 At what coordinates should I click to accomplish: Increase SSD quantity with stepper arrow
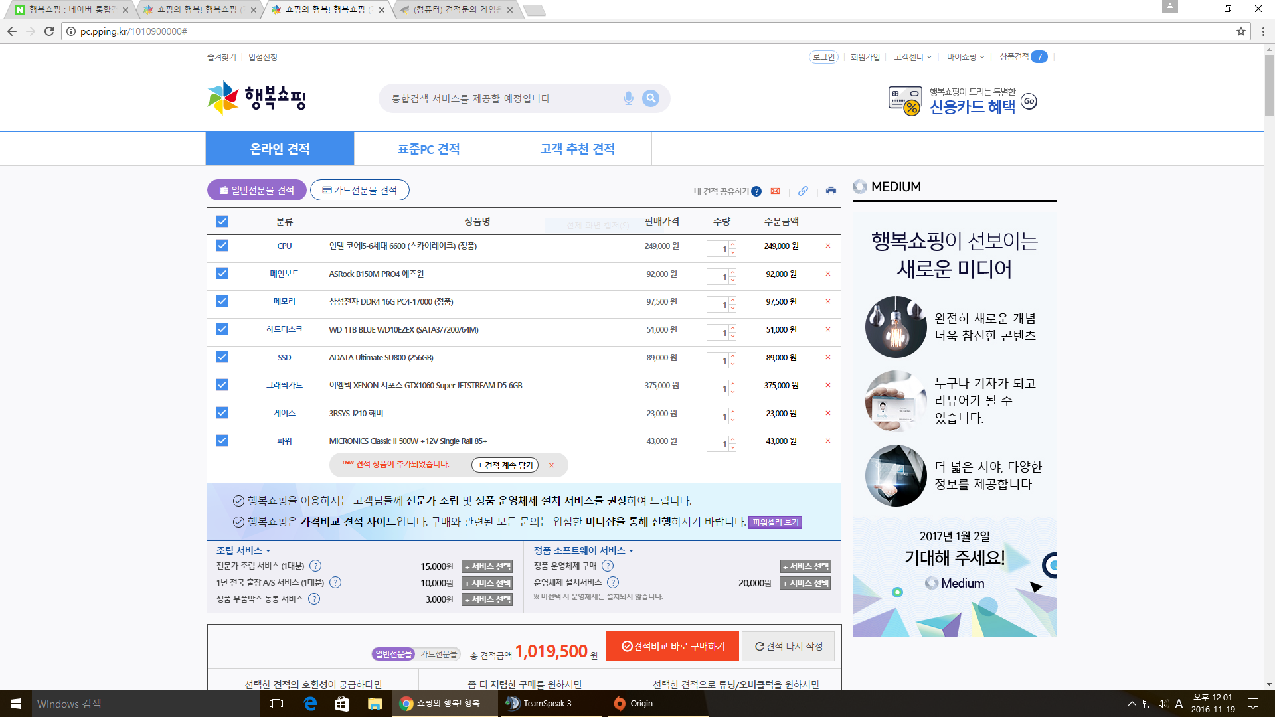click(733, 356)
